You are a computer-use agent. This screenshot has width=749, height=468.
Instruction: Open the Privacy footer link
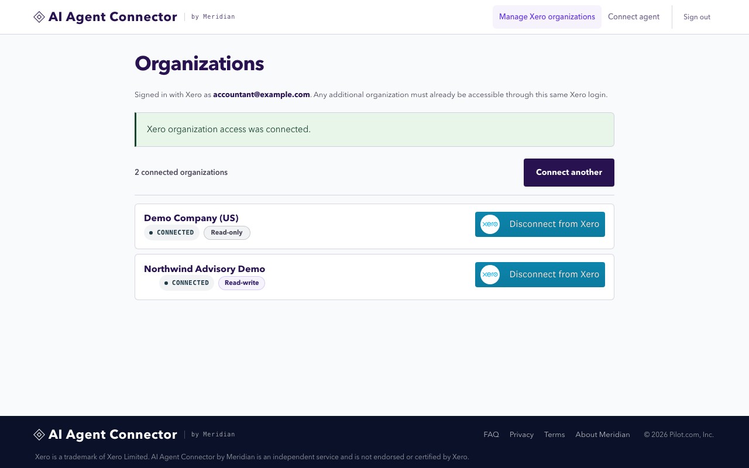[x=521, y=435]
